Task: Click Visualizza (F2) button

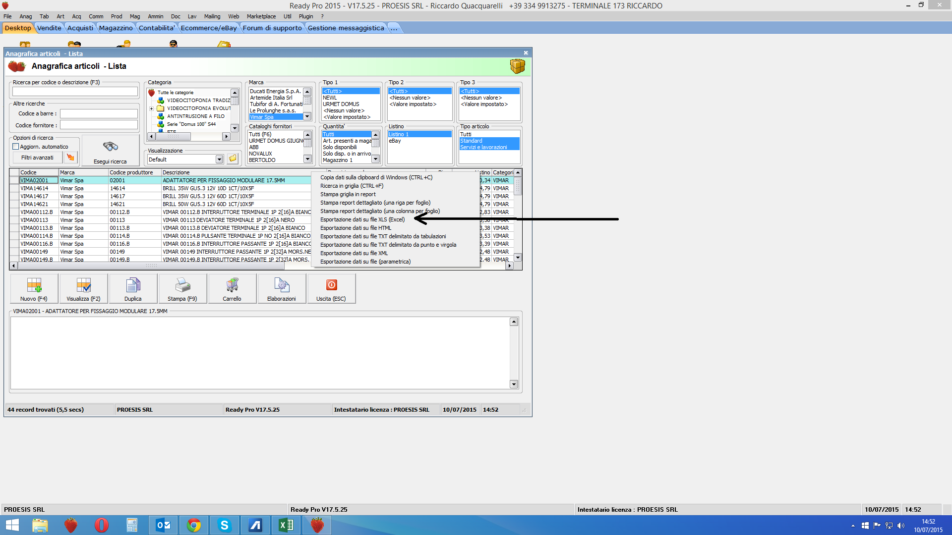Action: pyautogui.click(x=83, y=289)
